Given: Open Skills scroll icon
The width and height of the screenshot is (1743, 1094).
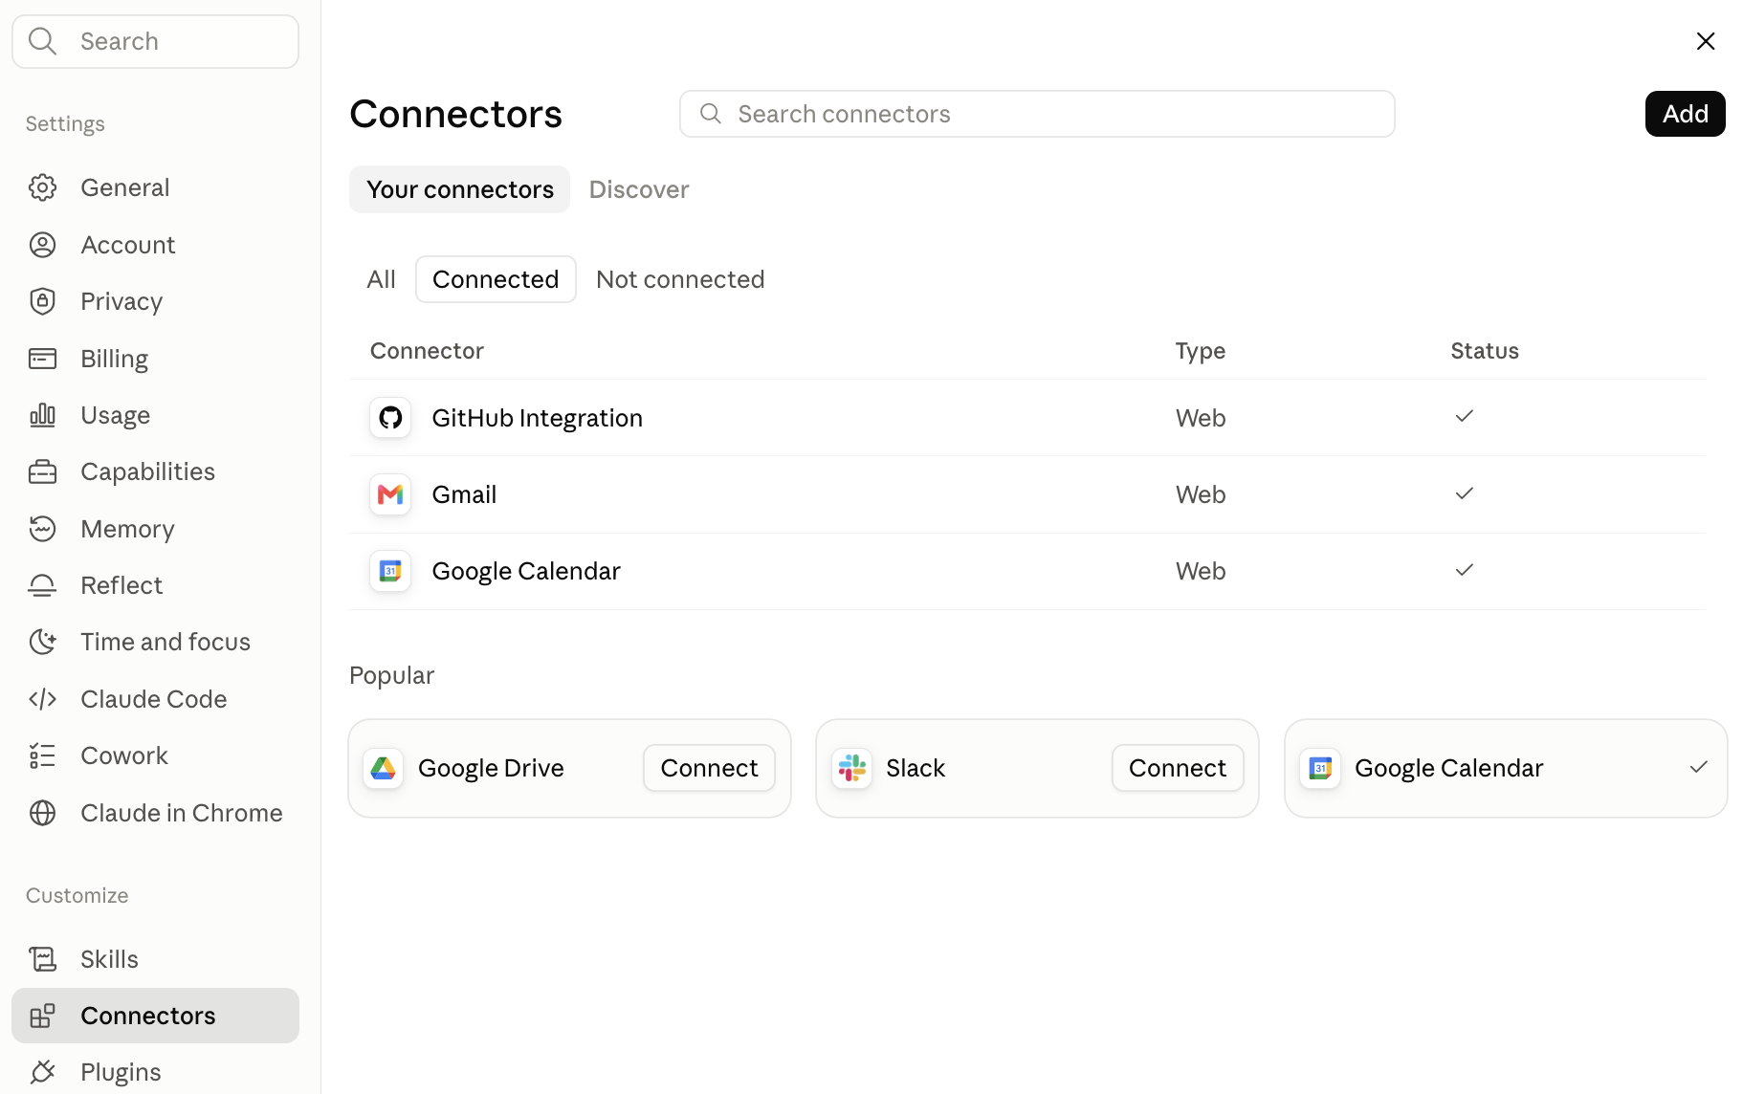Looking at the screenshot, I should pos(42,959).
